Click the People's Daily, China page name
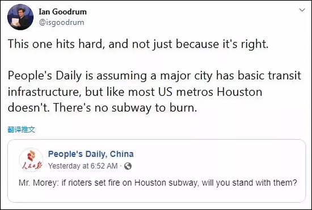The height and width of the screenshot is (210, 312). pyautogui.click(x=91, y=154)
